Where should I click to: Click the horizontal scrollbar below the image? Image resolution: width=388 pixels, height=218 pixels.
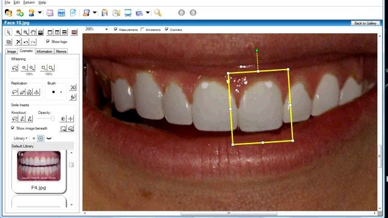(x=229, y=213)
